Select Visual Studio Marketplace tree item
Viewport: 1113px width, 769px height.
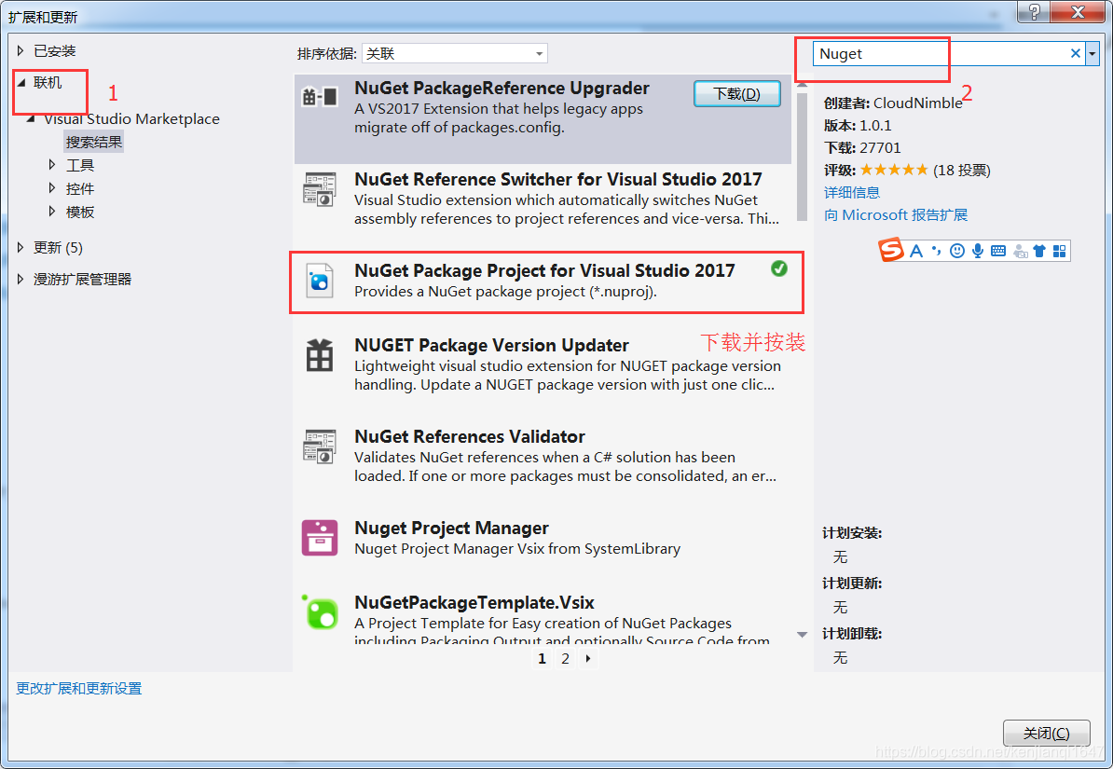coord(132,118)
